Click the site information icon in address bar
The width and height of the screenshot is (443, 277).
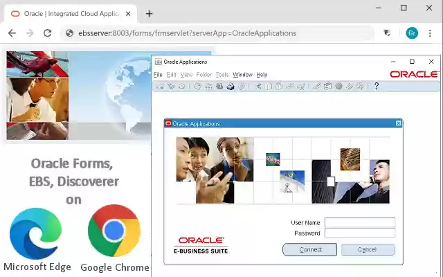pyautogui.click(x=69, y=33)
